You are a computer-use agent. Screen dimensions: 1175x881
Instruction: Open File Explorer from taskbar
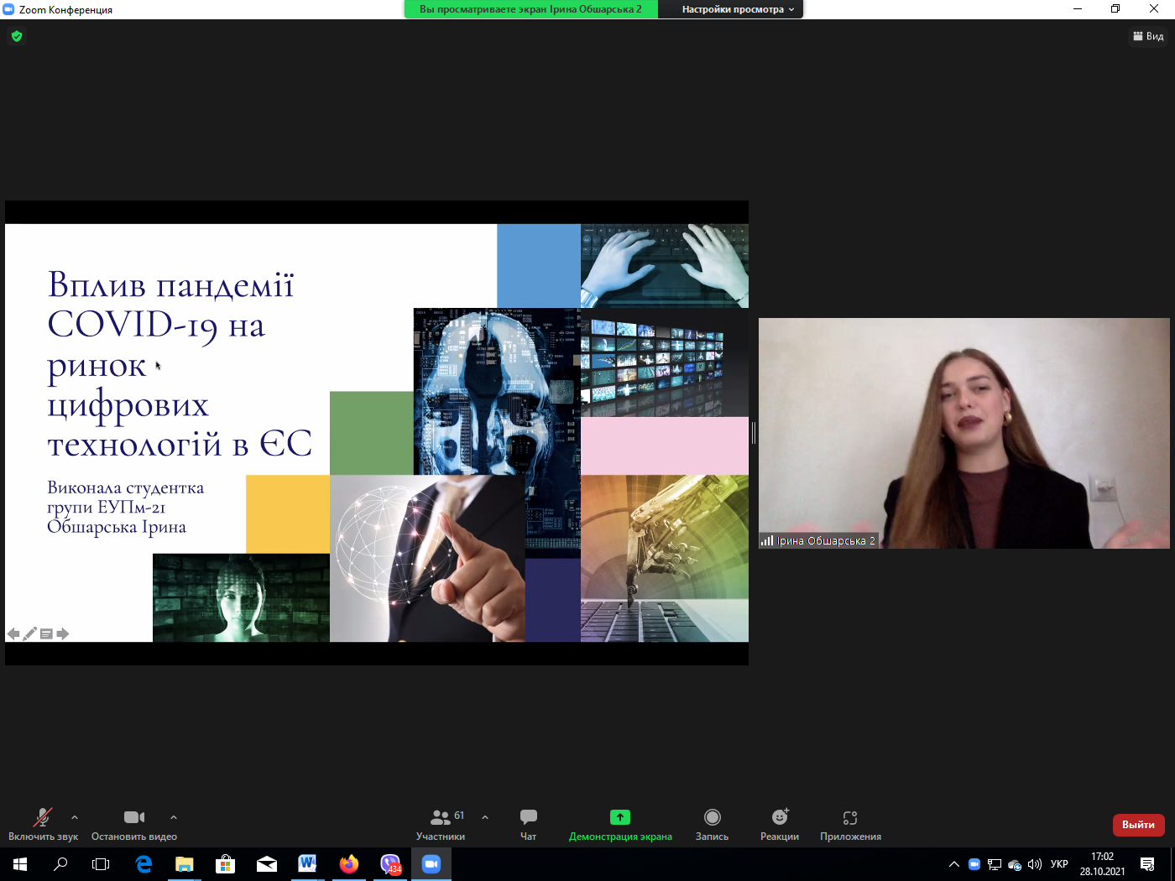(x=185, y=864)
